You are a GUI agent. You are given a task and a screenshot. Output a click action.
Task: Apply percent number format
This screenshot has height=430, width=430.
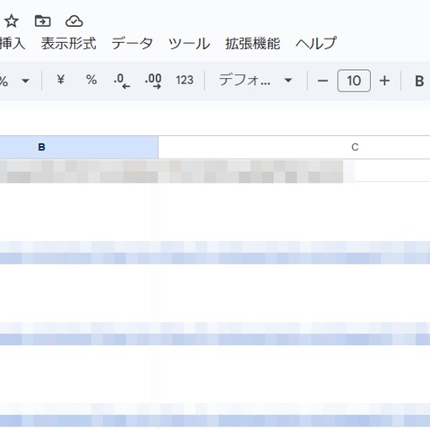click(91, 80)
